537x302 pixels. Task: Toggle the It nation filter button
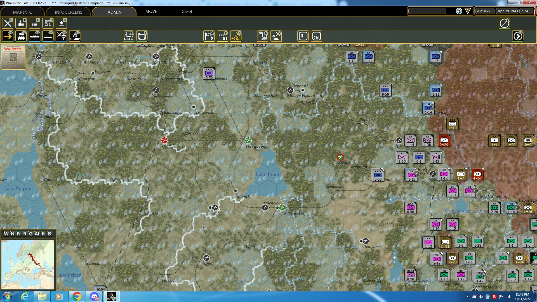pos(43,234)
